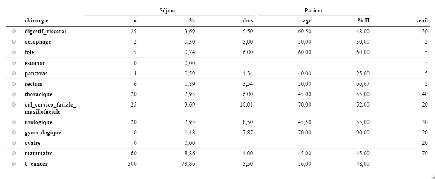435x179 pixels.
Task: Click the chirurgie column header
Action: pyautogui.click(x=36, y=20)
